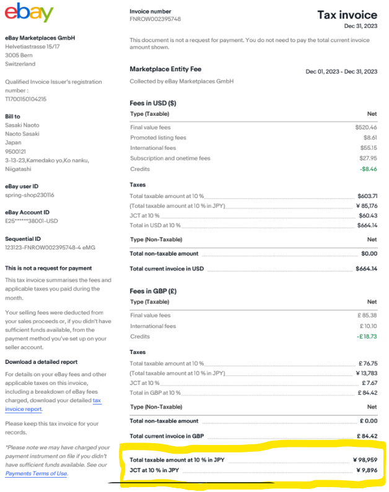This screenshot has width=389, height=492.
Task: Click the Tax invoice heading
Action: pos(347,15)
